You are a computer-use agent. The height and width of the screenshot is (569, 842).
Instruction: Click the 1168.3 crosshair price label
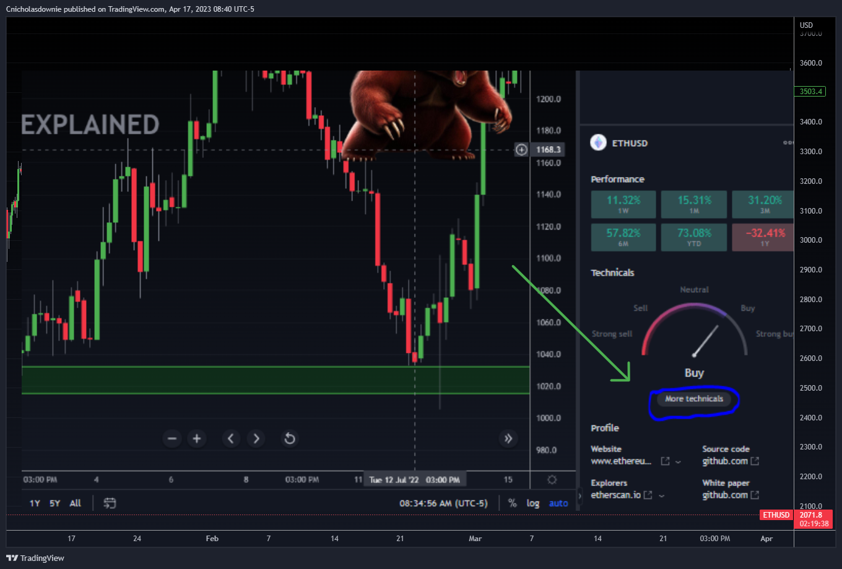[x=549, y=149]
